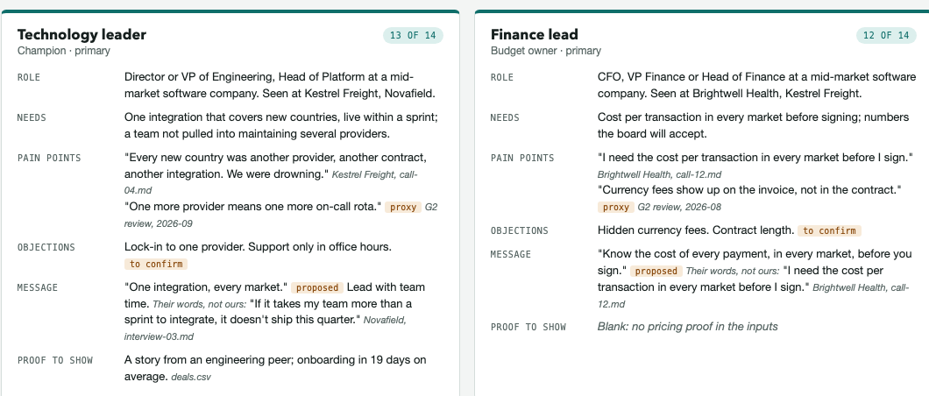Click OBJECTIONS label in Finance lead card
Screen dimensions: 929x396
point(520,230)
